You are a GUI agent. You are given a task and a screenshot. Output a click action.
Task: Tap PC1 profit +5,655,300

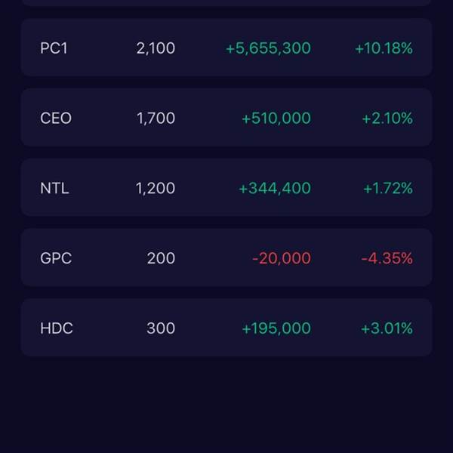(x=268, y=48)
